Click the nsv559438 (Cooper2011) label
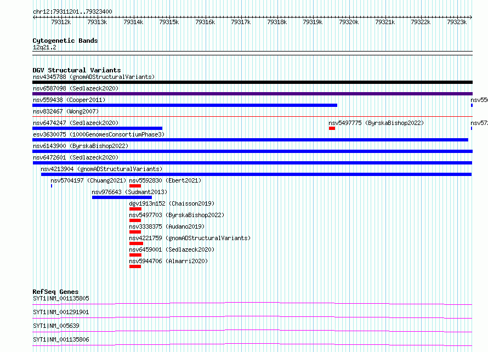 (69, 100)
